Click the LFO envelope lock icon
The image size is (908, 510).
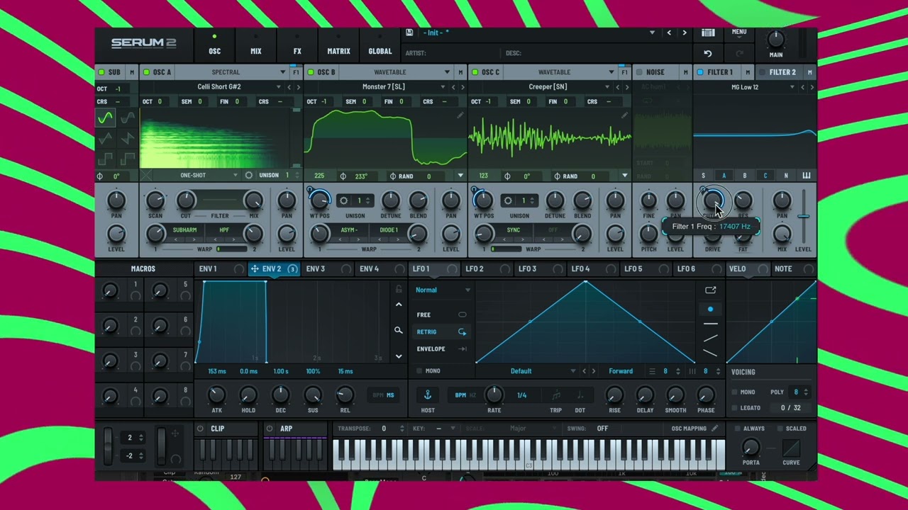[x=399, y=290]
